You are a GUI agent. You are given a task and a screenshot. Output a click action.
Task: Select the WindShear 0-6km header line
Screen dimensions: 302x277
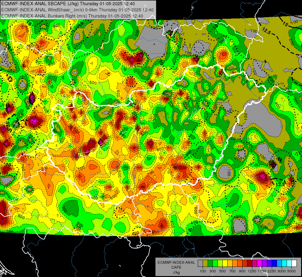(x=77, y=10)
